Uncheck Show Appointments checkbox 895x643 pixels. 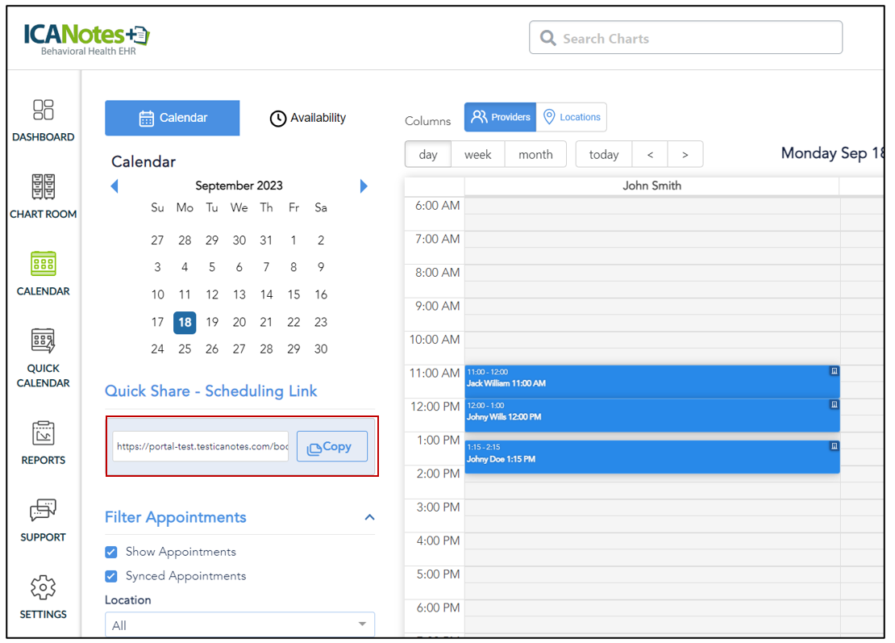coord(112,552)
